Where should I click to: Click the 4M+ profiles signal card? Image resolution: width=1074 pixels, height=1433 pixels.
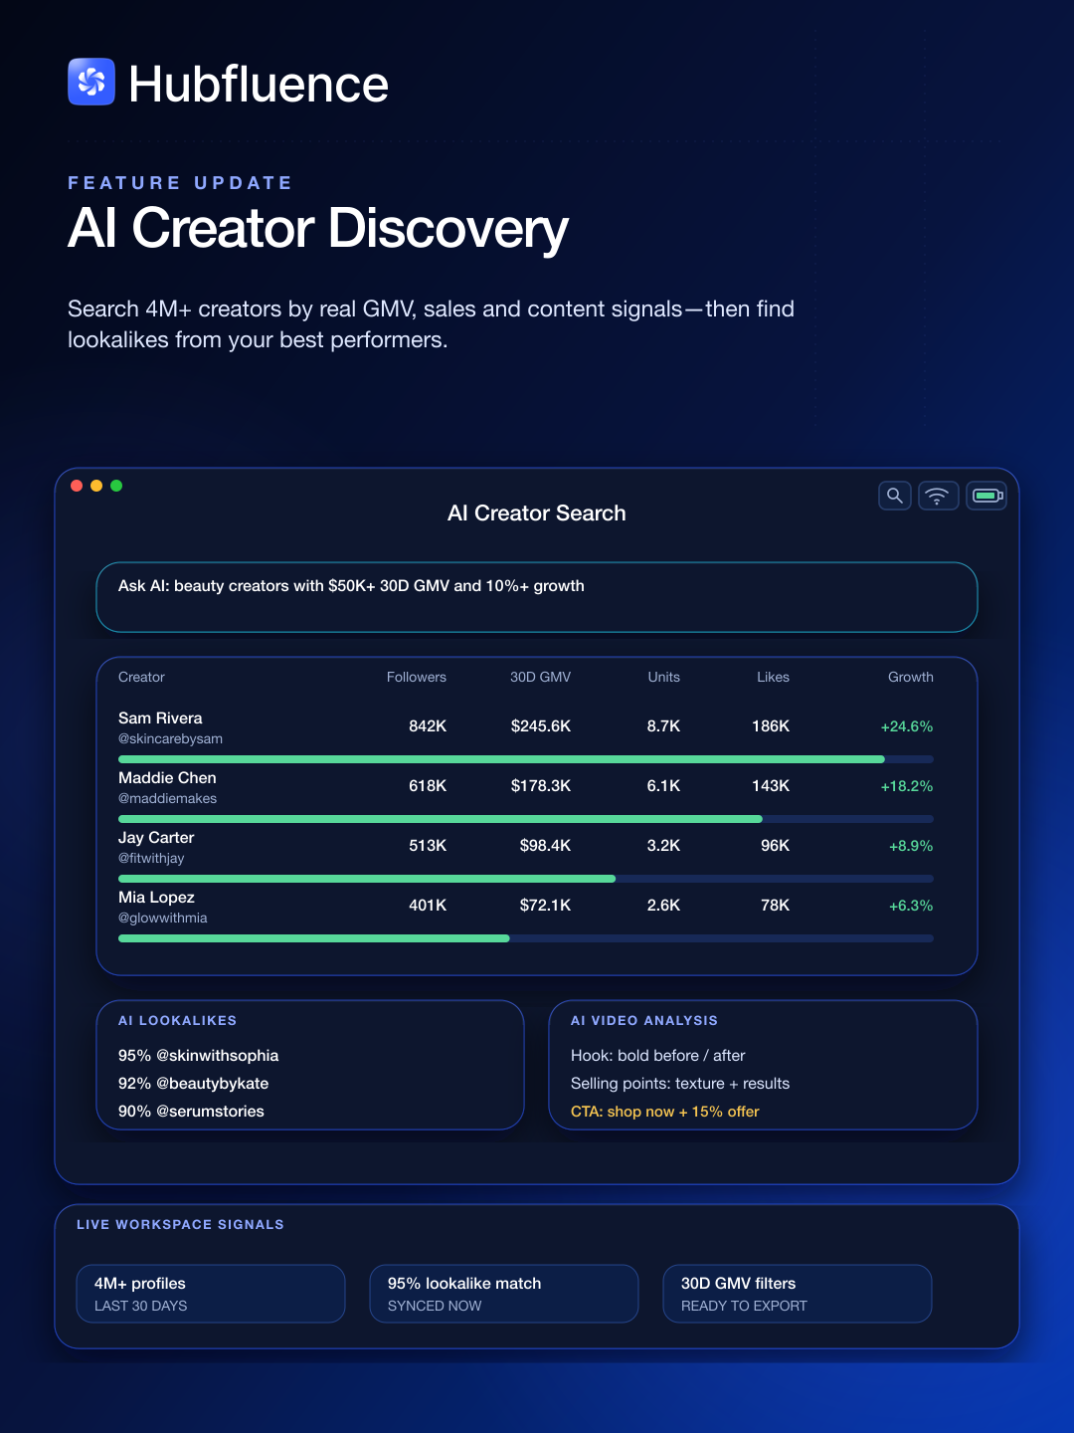pyautogui.click(x=211, y=1294)
